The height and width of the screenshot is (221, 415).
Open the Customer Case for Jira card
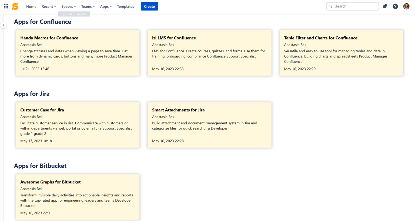pyautogui.click(x=78, y=125)
